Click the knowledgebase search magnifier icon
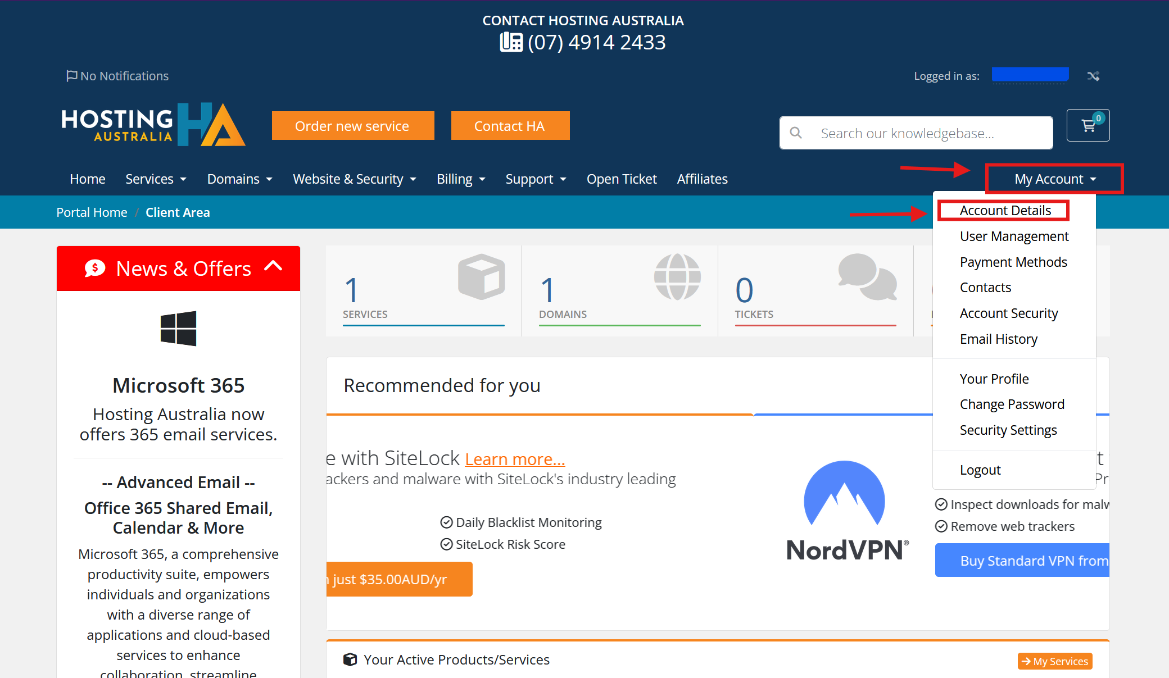1169x678 pixels. pyautogui.click(x=796, y=133)
